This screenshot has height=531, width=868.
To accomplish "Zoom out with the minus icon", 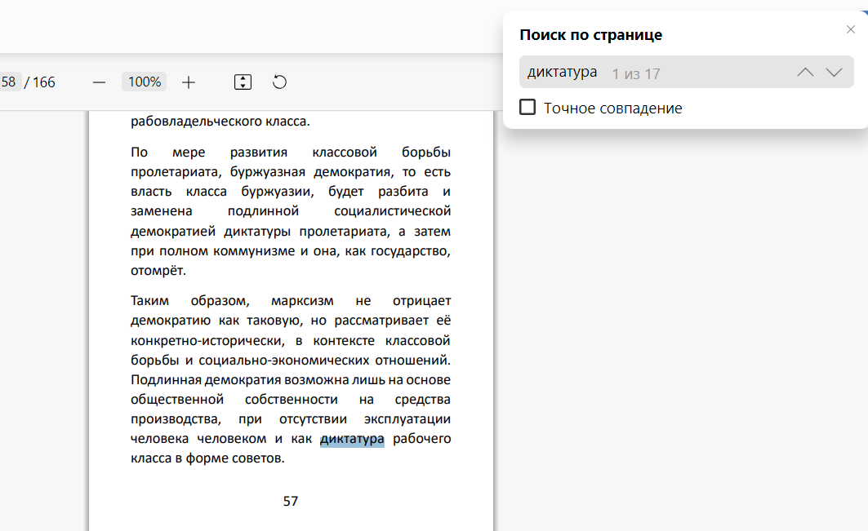I will (x=99, y=82).
